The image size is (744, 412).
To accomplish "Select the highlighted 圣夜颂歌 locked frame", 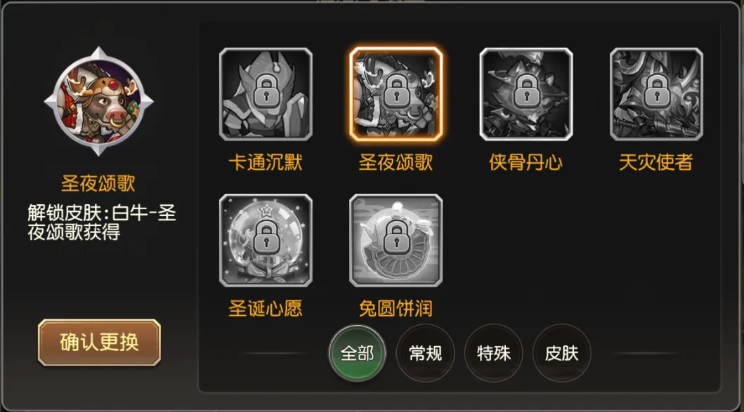I will click(396, 94).
